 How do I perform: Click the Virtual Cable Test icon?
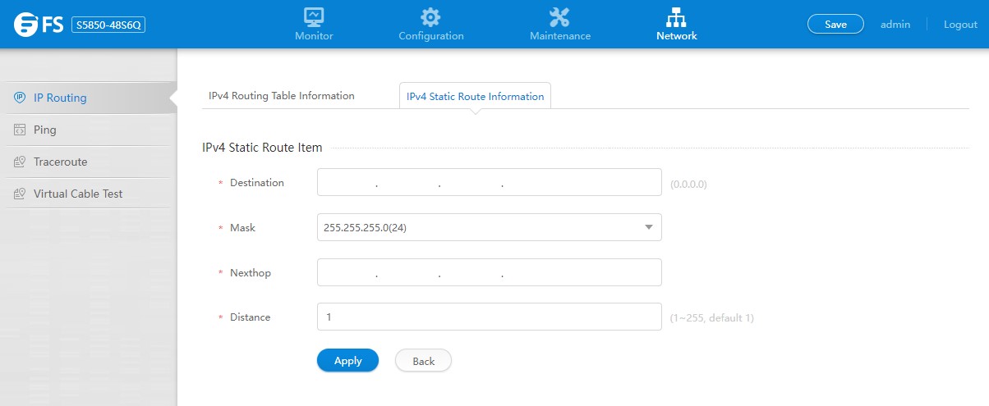[x=20, y=194]
